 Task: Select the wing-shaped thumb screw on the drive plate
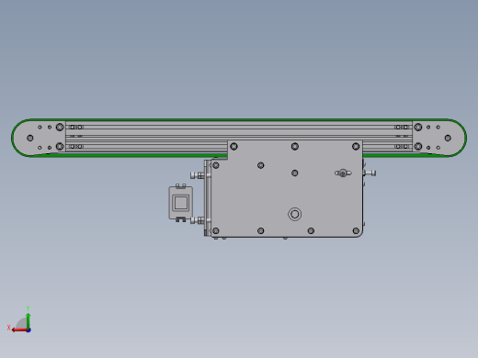click(343, 173)
